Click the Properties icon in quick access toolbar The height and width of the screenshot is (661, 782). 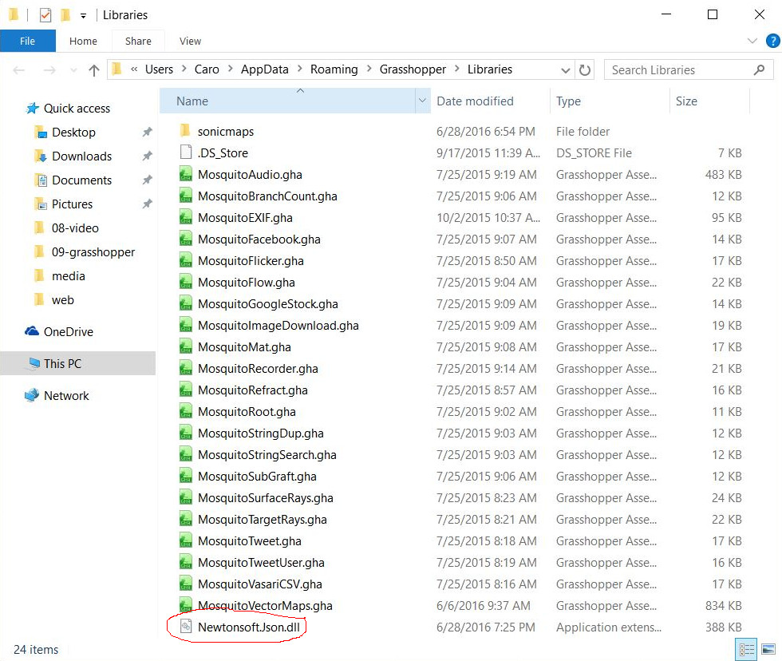coord(45,15)
